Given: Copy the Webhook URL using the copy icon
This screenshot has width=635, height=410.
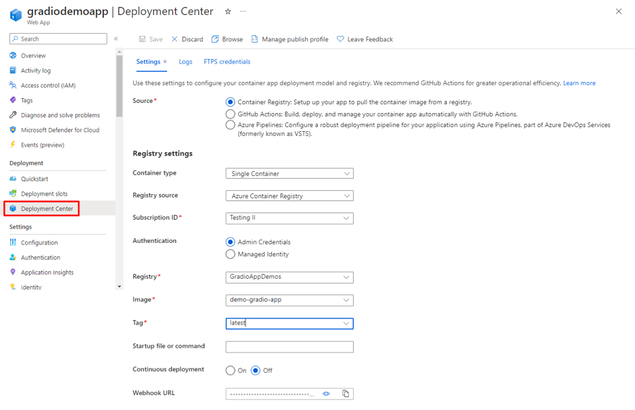Looking at the screenshot, I should point(346,394).
